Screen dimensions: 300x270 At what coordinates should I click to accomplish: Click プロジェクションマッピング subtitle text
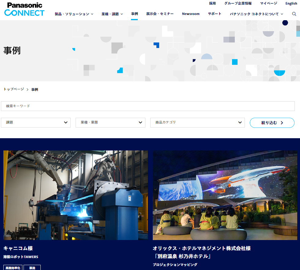coord(175,265)
